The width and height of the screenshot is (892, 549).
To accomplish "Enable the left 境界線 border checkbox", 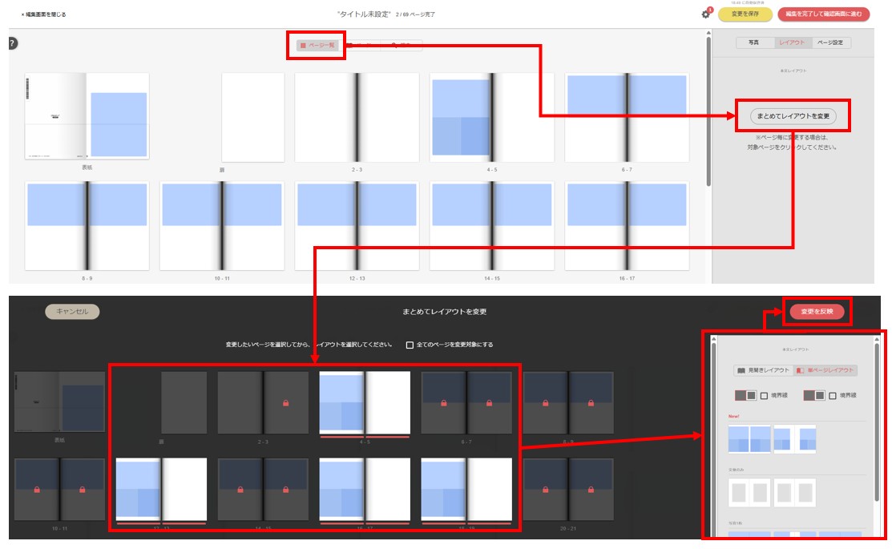I will (764, 395).
